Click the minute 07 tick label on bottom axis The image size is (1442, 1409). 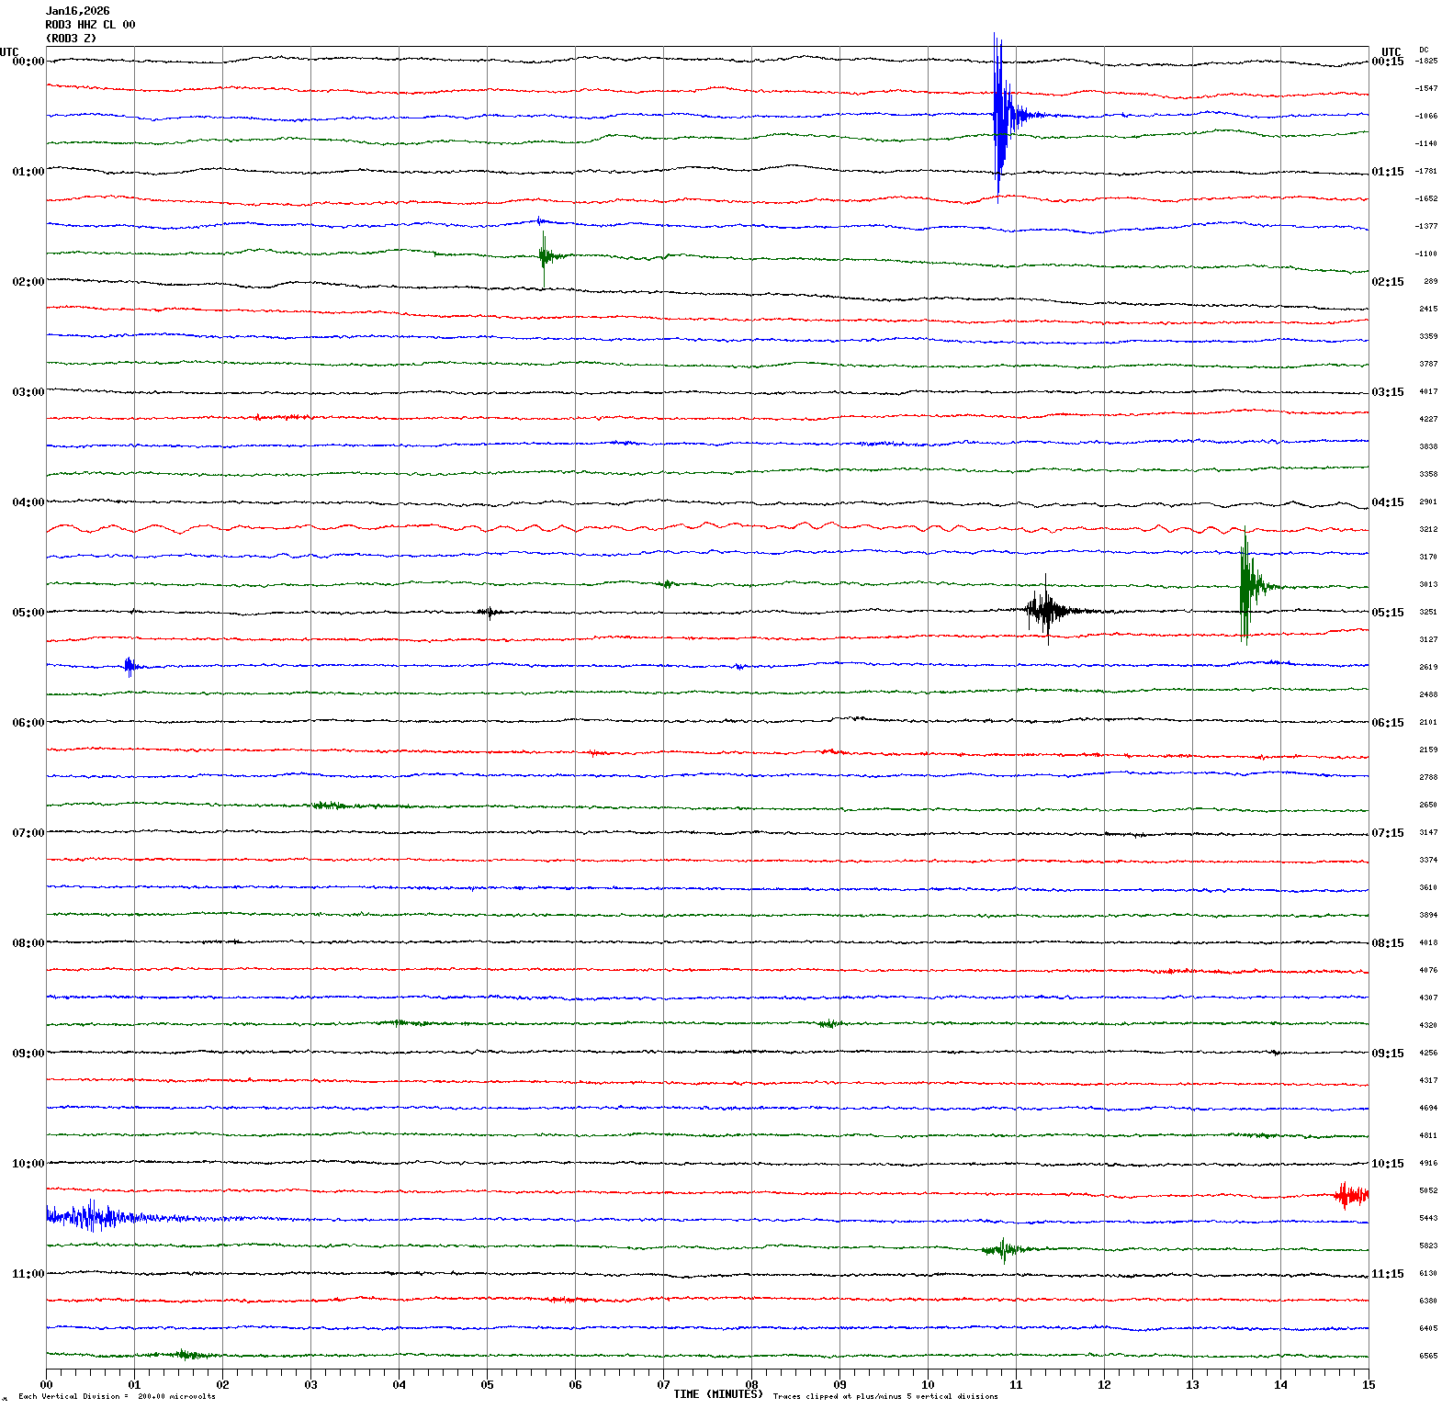(663, 1384)
